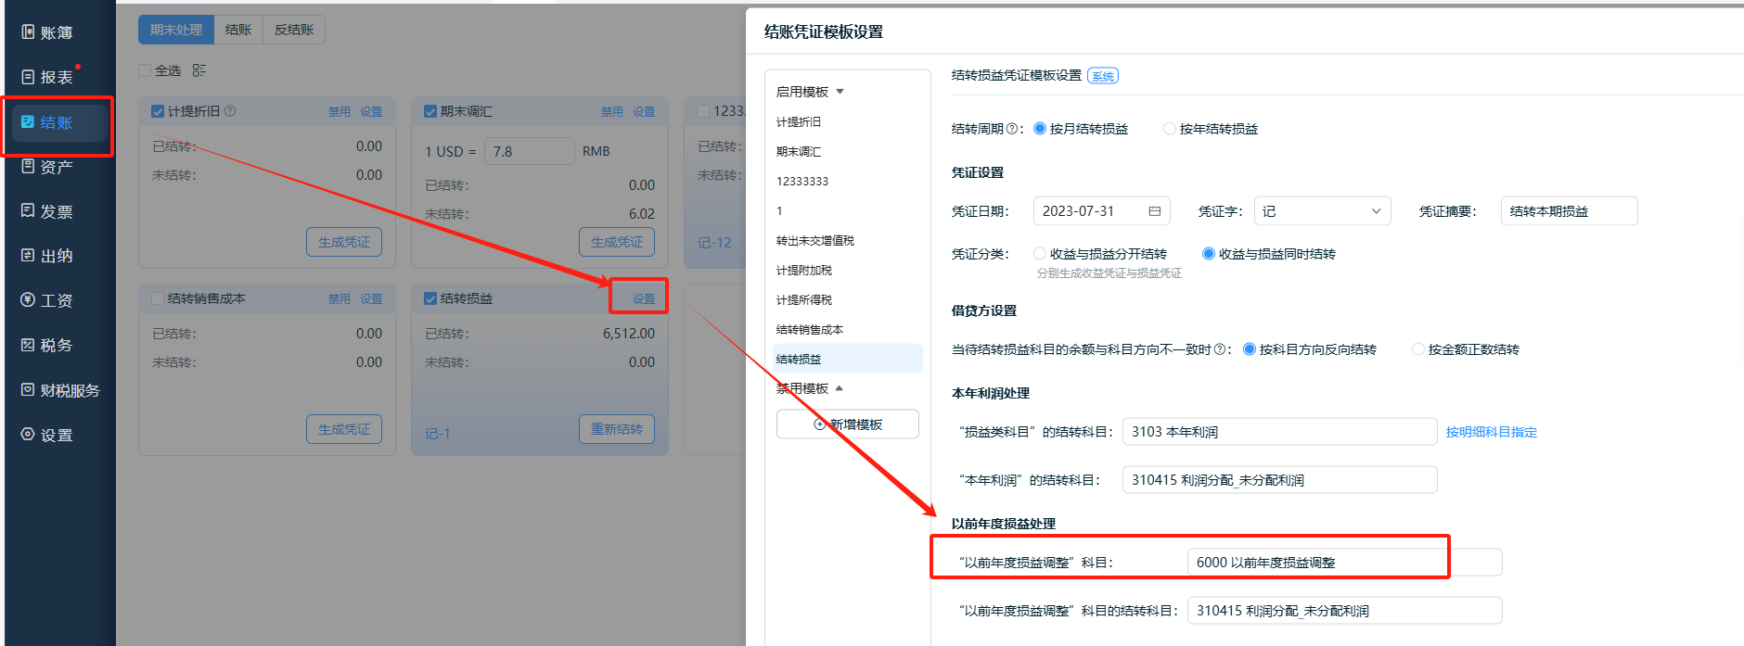Open the 报表 sidebar icon
The height and width of the screenshot is (646, 1744).
(x=28, y=77)
